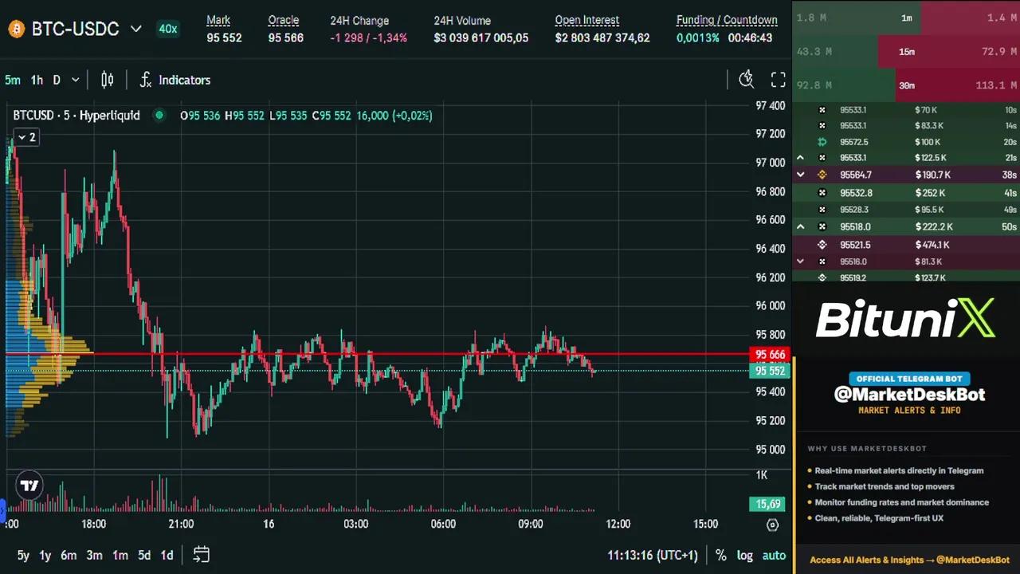Click the Bitunix logo banner
This screenshot has height=574, width=1020.
click(x=906, y=319)
